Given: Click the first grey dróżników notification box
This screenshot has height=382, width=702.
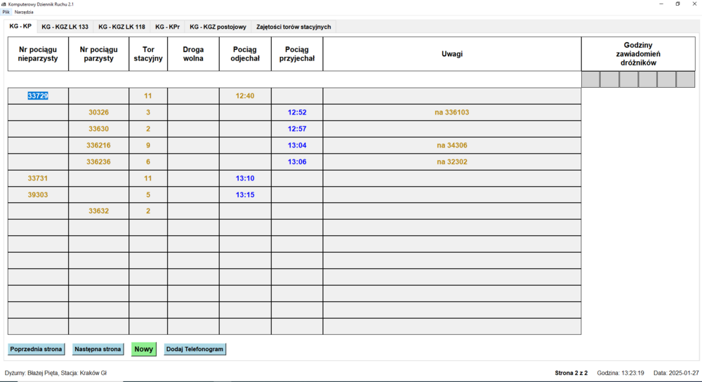Looking at the screenshot, I should (590, 79).
